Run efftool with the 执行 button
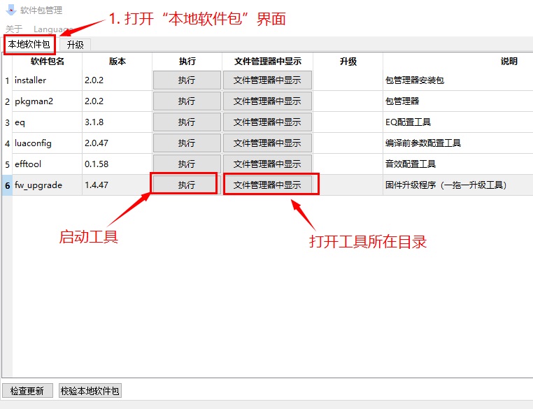This screenshot has width=533, height=409. pyautogui.click(x=187, y=164)
